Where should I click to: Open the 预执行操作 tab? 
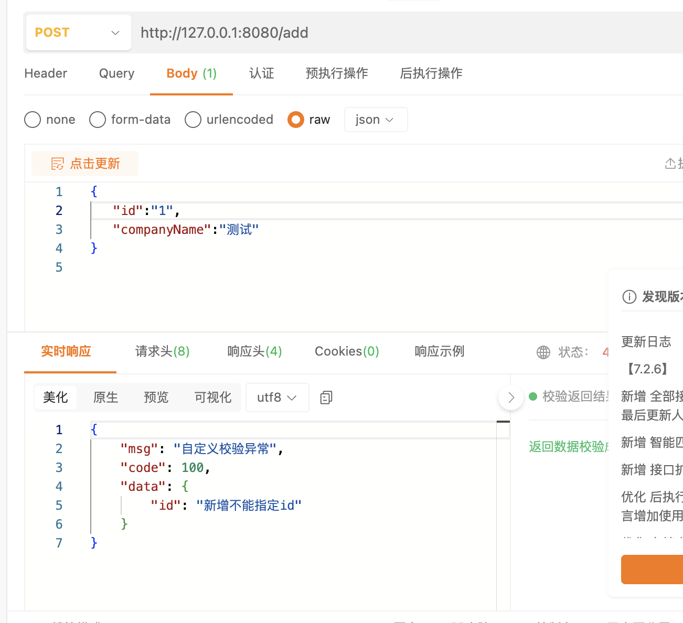tap(337, 73)
